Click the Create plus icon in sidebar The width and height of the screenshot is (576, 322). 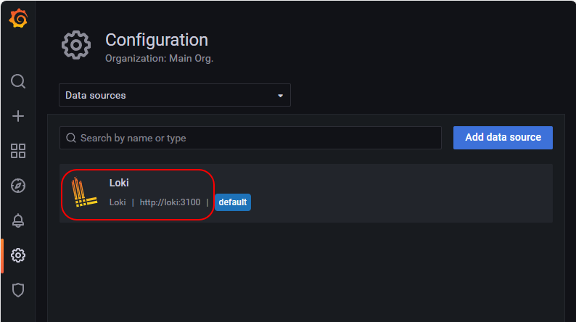[18, 116]
